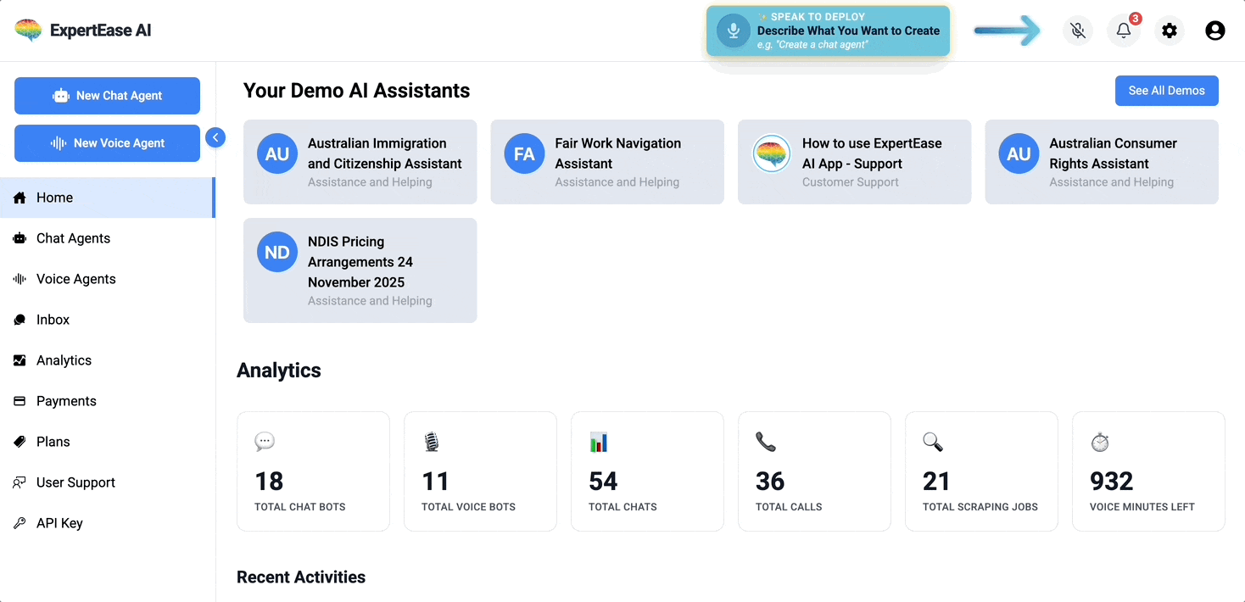Create a New Chat Agent
This screenshot has width=1245, height=602.
107,96
